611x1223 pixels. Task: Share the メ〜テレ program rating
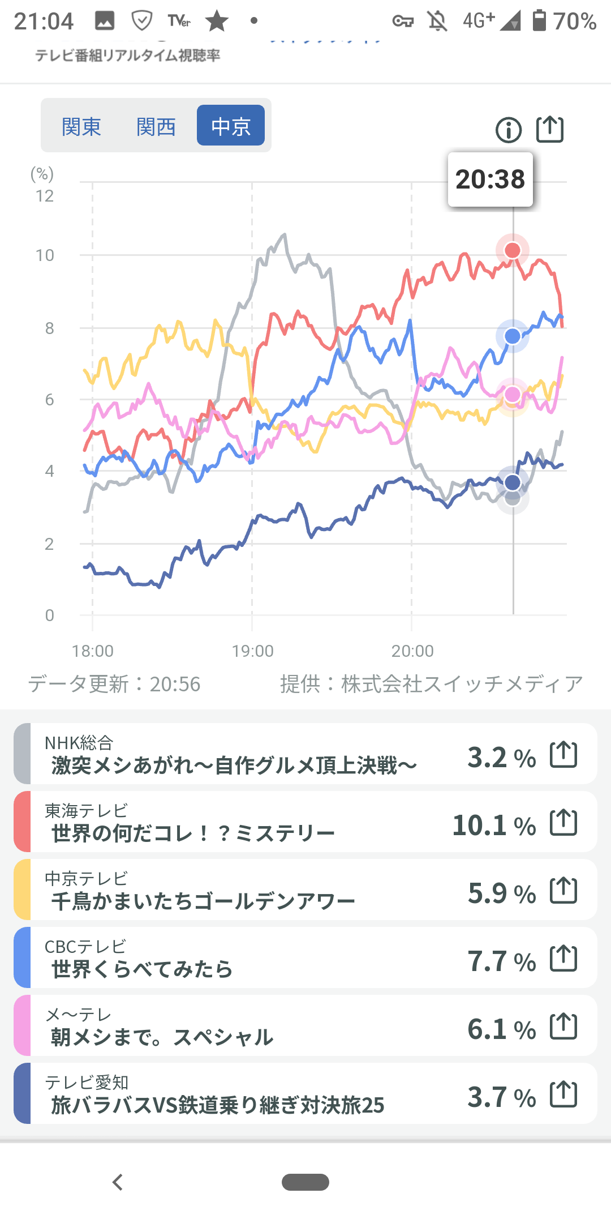tap(563, 1027)
